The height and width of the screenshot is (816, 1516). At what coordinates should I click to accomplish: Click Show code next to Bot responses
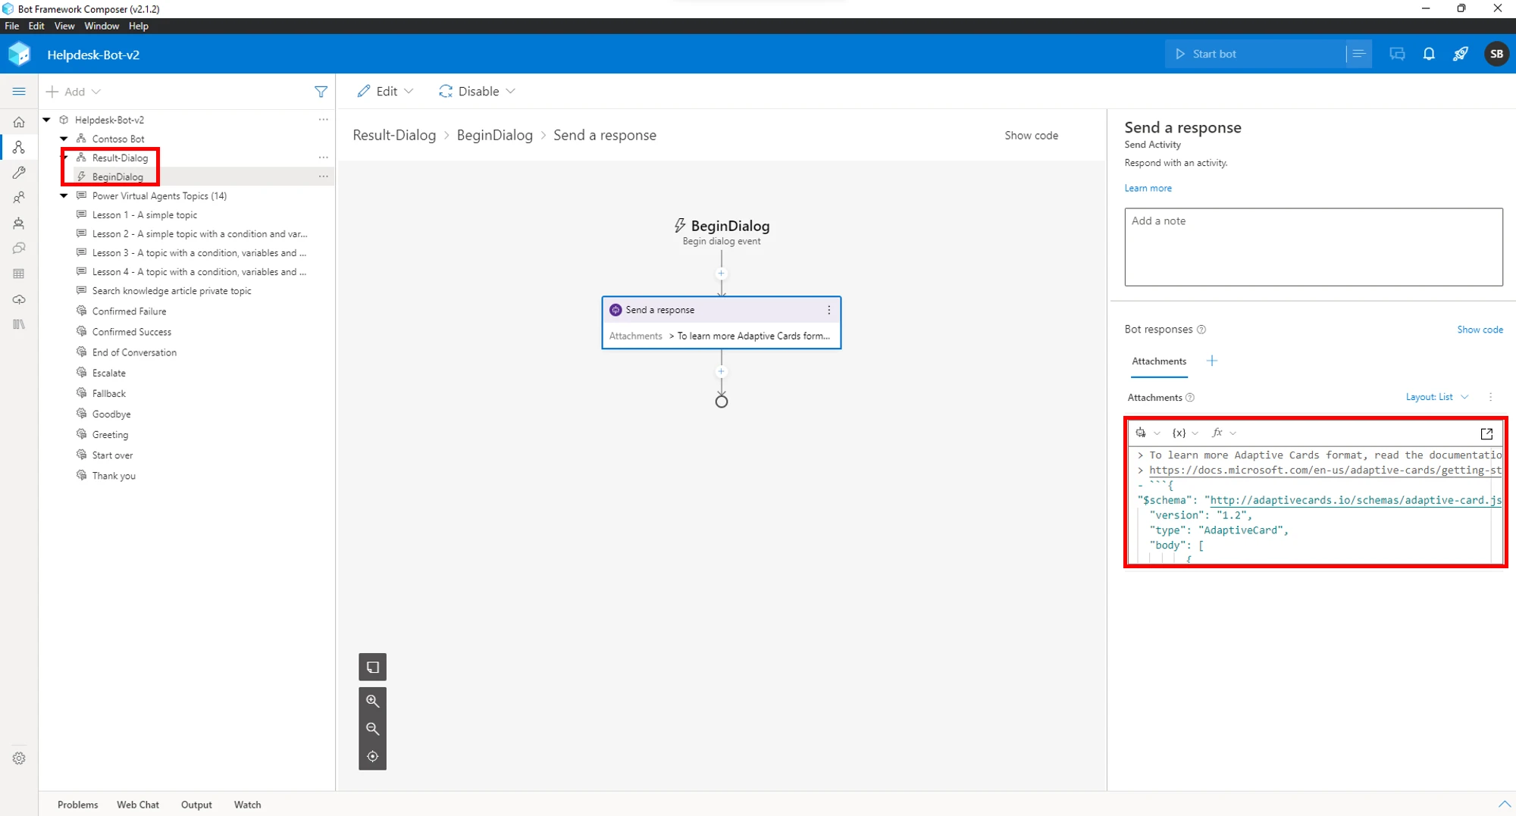pos(1479,329)
